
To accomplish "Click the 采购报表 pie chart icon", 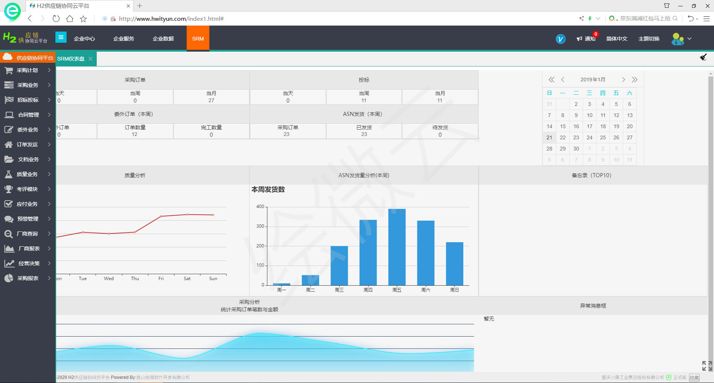I will coord(9,278).
